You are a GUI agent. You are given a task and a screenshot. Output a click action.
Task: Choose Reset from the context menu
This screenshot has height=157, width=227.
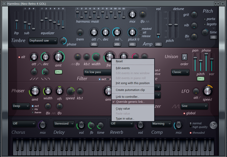coord(133,61)
